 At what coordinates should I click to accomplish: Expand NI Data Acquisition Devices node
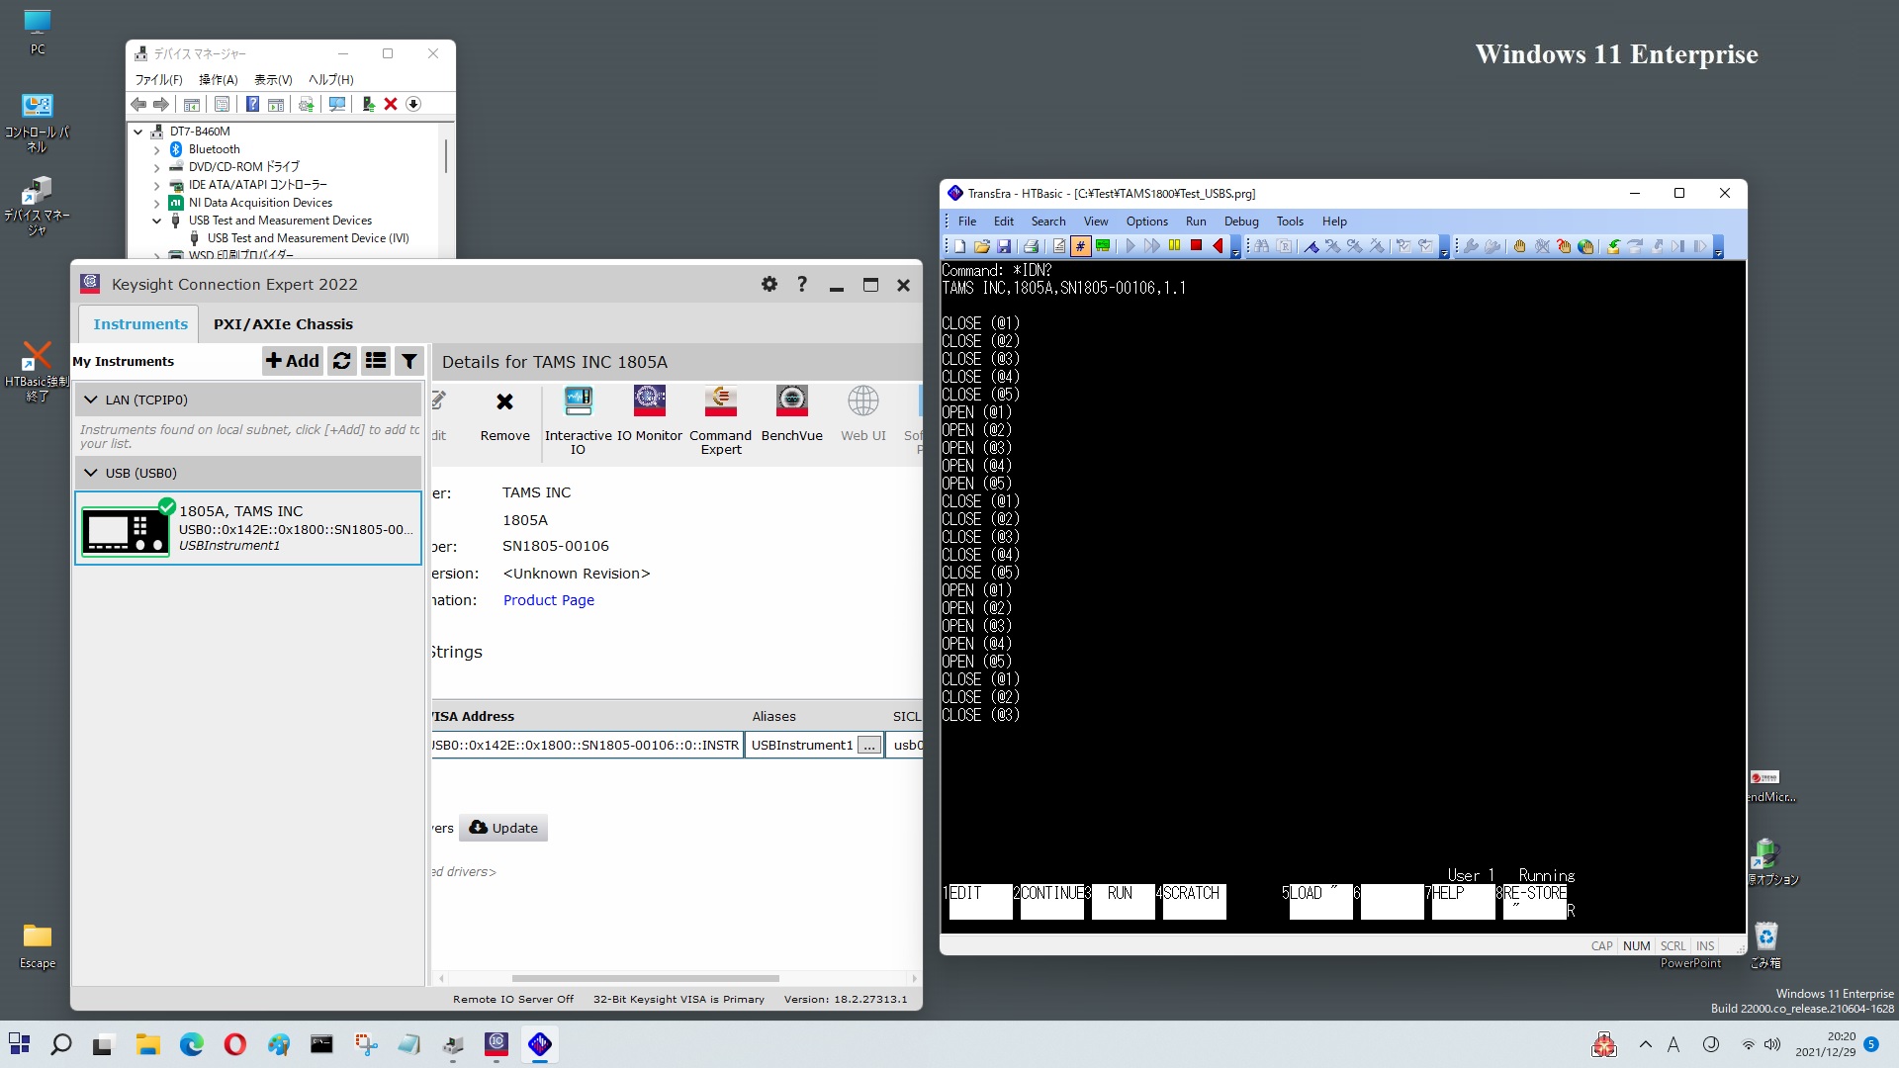156,204
